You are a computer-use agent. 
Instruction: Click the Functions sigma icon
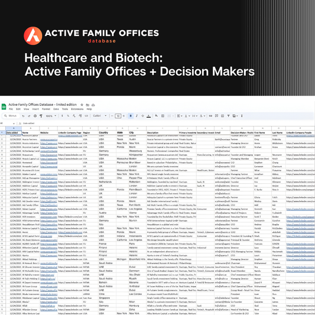pyautogui.click(x=242, y=116)
